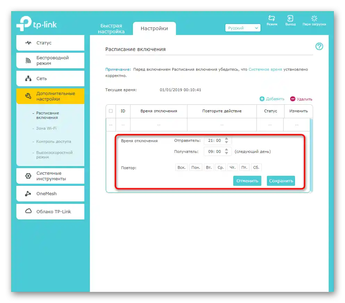Decrease Отправитель time with down arrow

226,142
